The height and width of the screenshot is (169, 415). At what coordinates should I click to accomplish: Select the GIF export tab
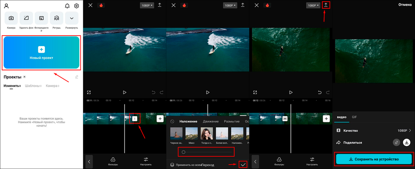(354, 117)
